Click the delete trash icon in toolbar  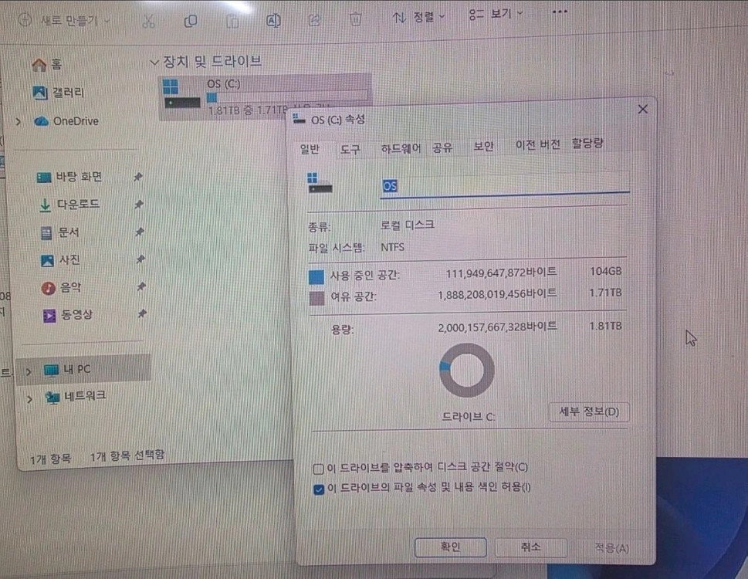tap(355, 19)
